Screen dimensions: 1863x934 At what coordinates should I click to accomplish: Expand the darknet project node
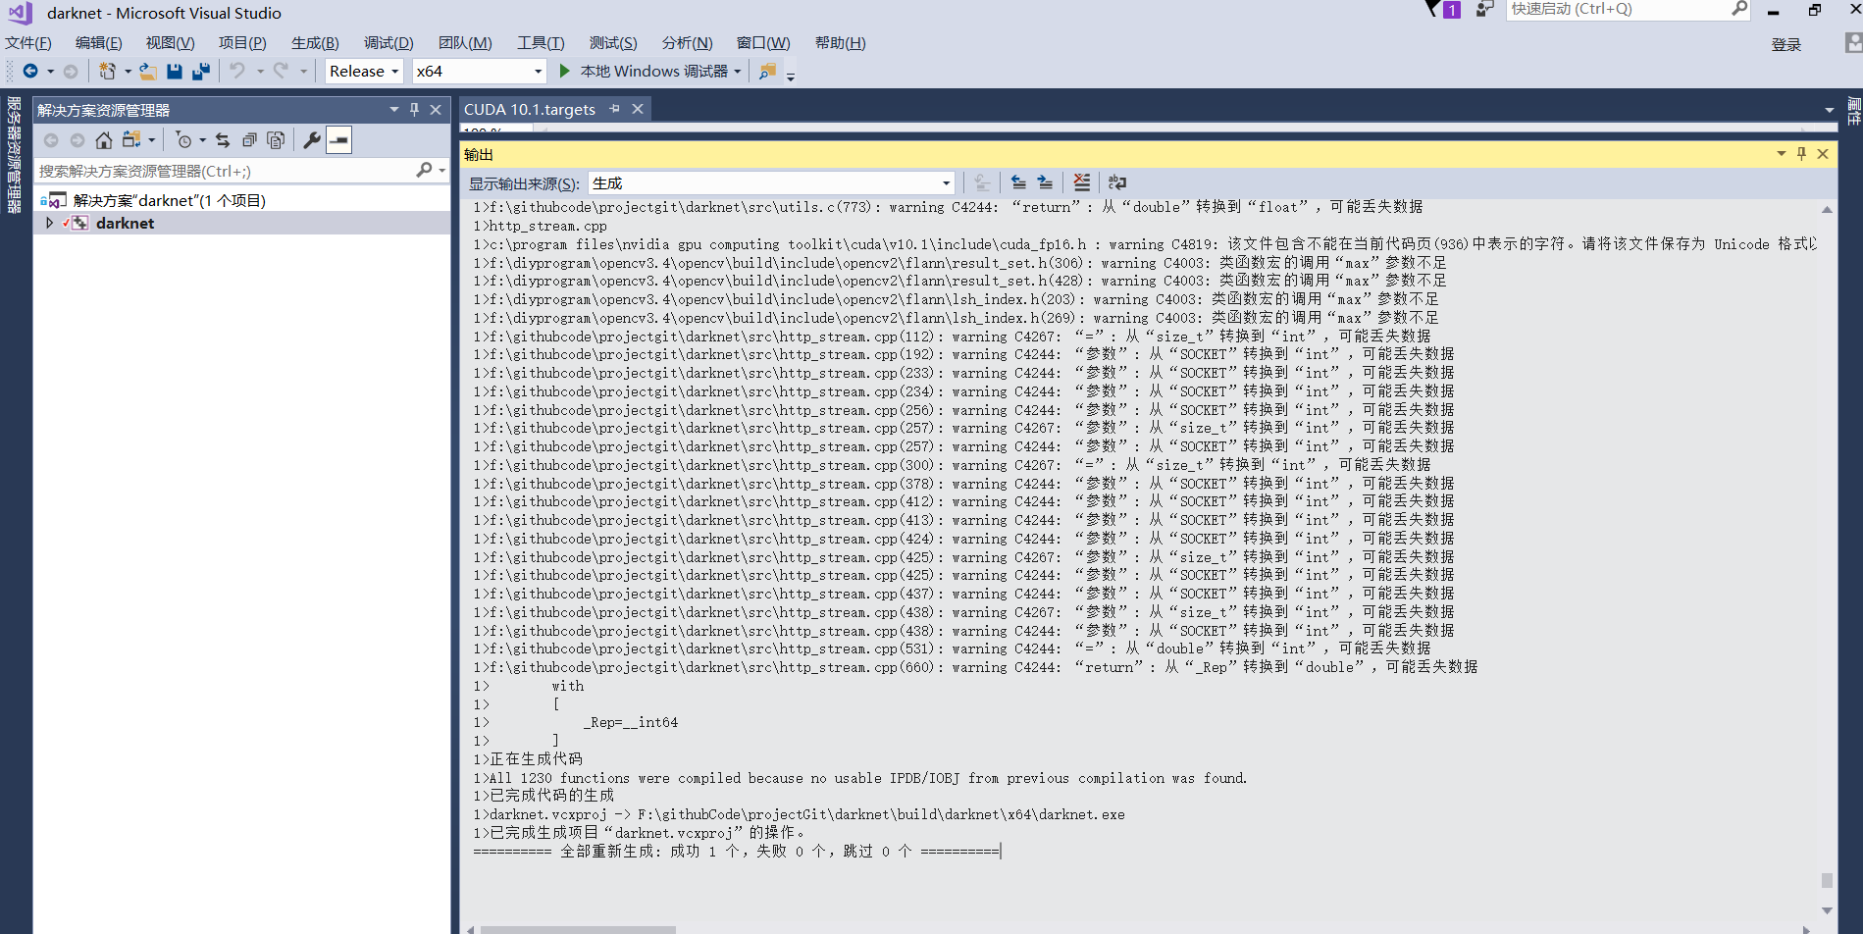coord(48,223)
